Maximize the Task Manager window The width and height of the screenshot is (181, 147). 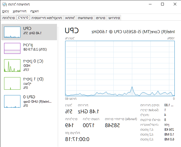162,4
